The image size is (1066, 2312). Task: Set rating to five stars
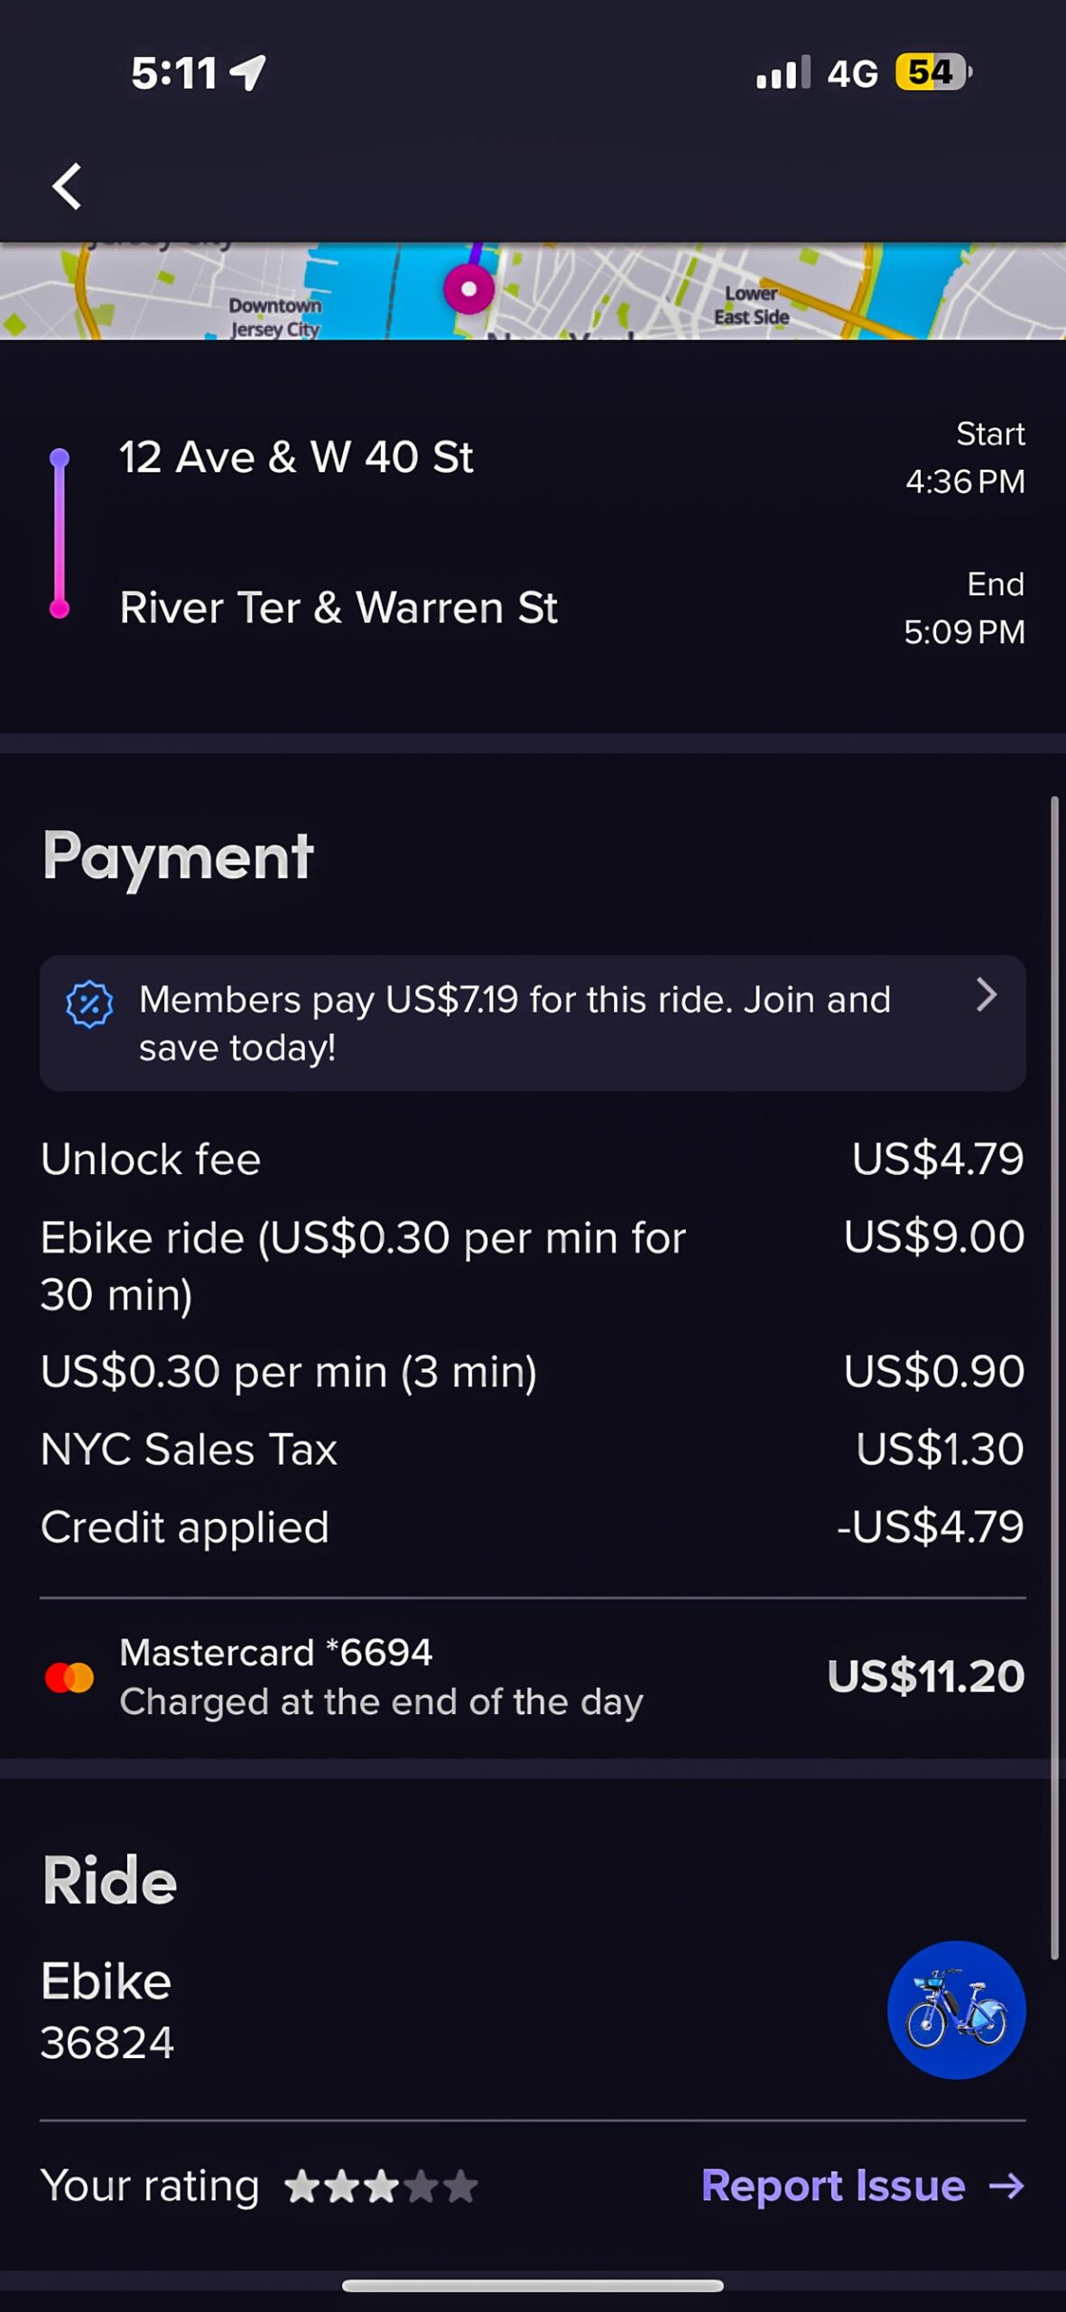click(461, 2187)
